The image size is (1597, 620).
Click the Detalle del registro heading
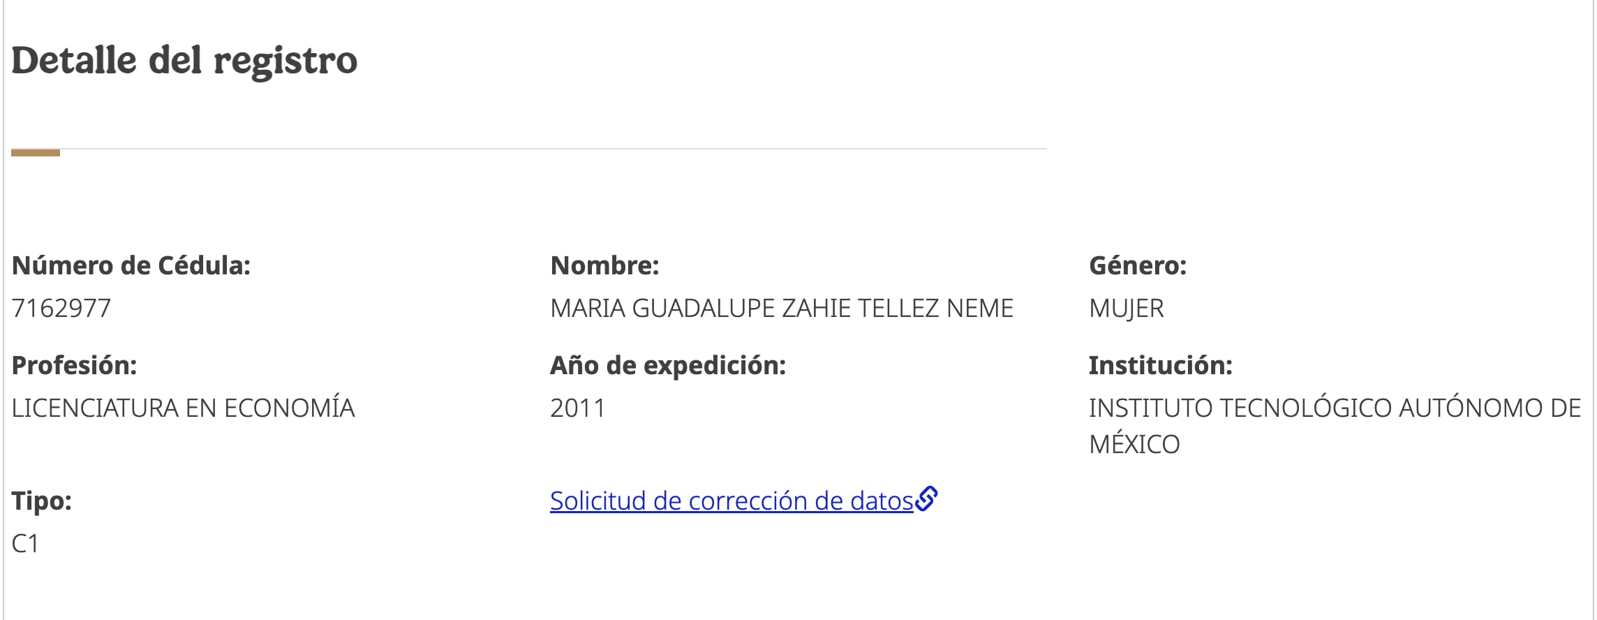point(184,60)
